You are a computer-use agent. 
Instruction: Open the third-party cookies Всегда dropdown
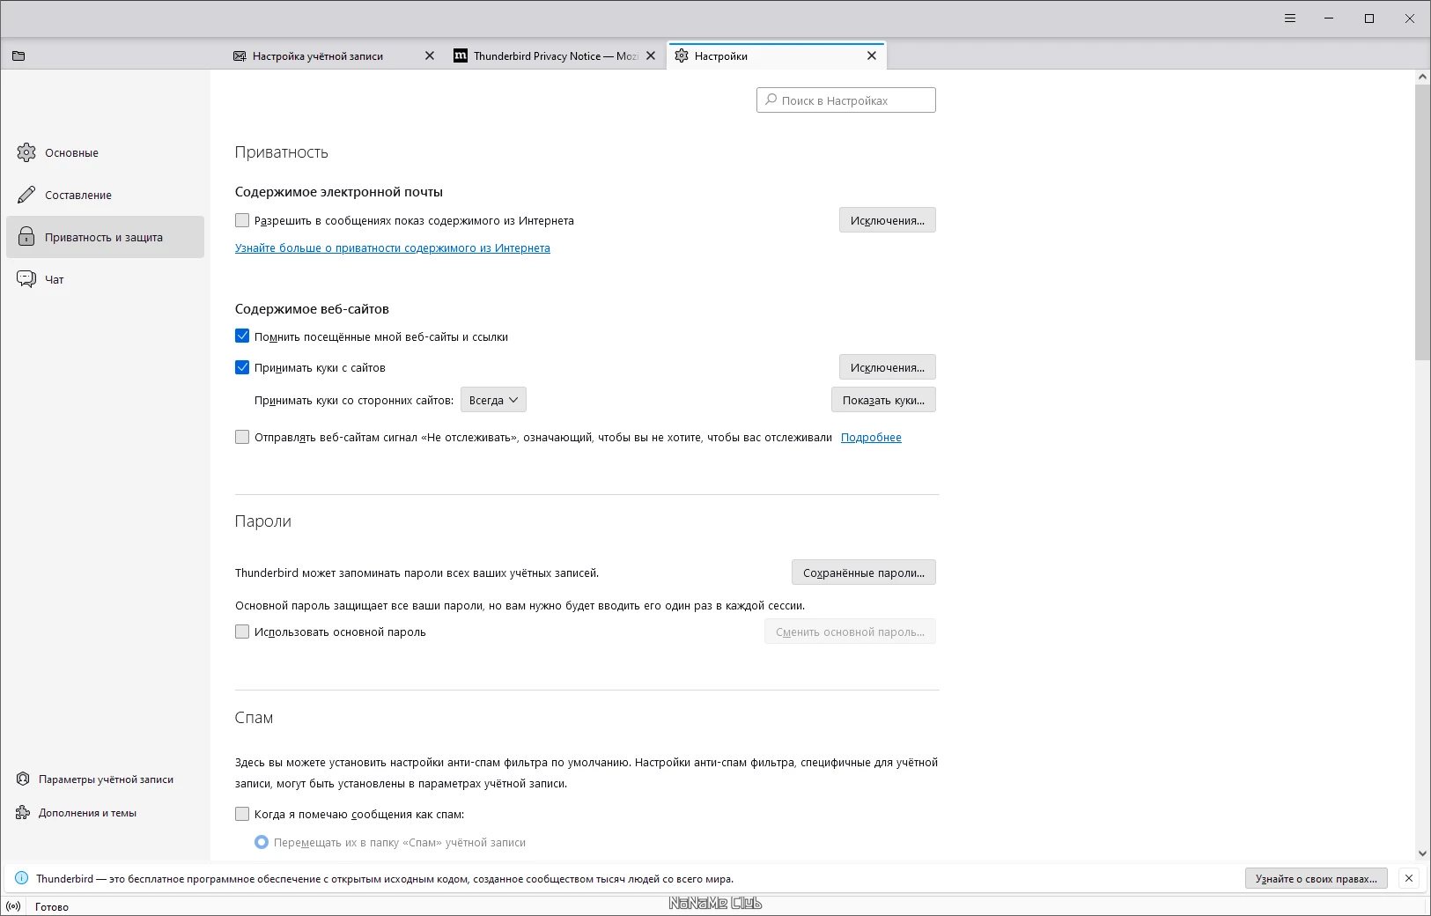coord(493,400)
